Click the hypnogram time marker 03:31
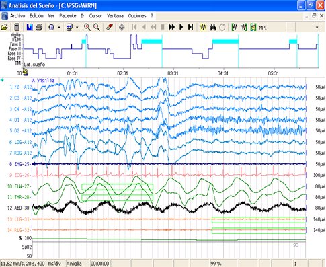 (x=173, y=73)
